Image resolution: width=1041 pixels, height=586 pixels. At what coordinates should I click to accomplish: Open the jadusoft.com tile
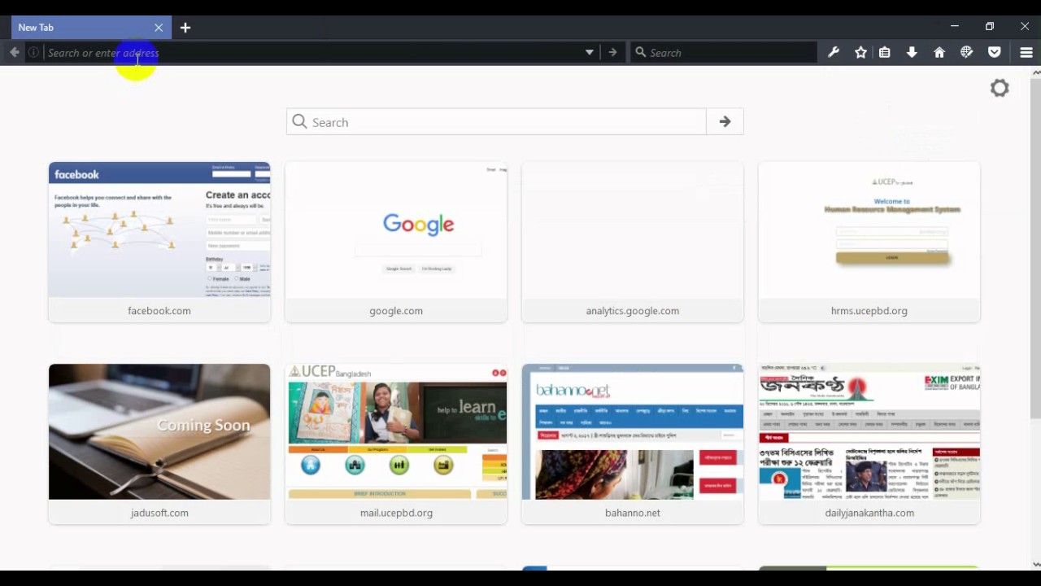point(159,444)
